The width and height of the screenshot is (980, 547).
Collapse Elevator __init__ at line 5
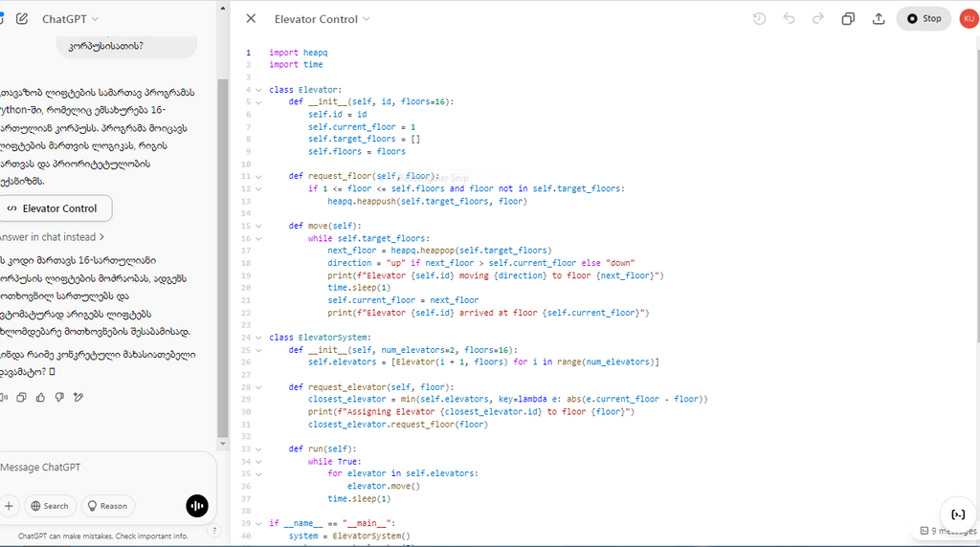[x=258, y=102]
